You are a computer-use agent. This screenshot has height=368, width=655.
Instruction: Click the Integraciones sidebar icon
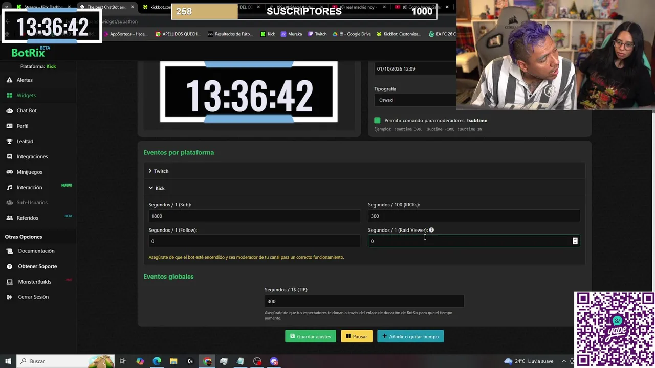click(9, 156)
